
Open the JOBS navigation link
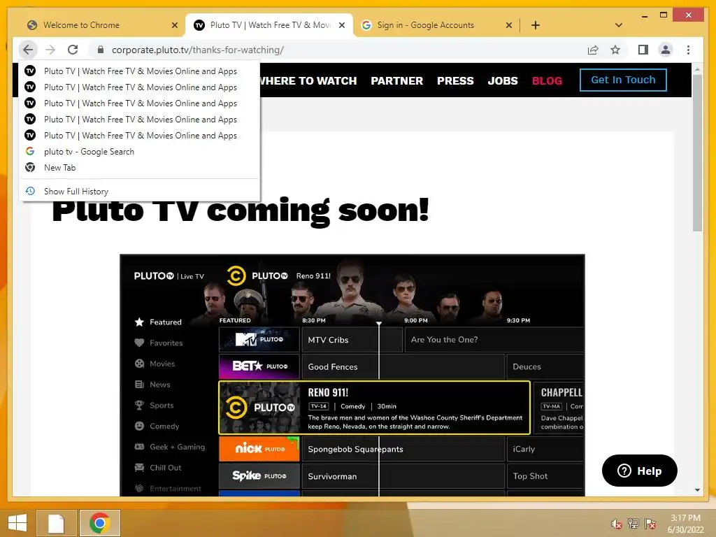[503, 81]
